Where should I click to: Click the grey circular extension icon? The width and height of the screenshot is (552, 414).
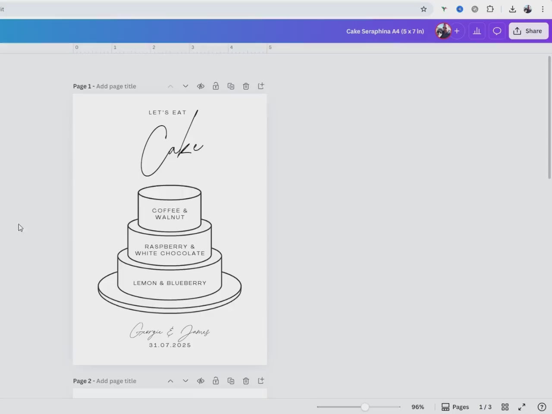(x=475, y=9)
